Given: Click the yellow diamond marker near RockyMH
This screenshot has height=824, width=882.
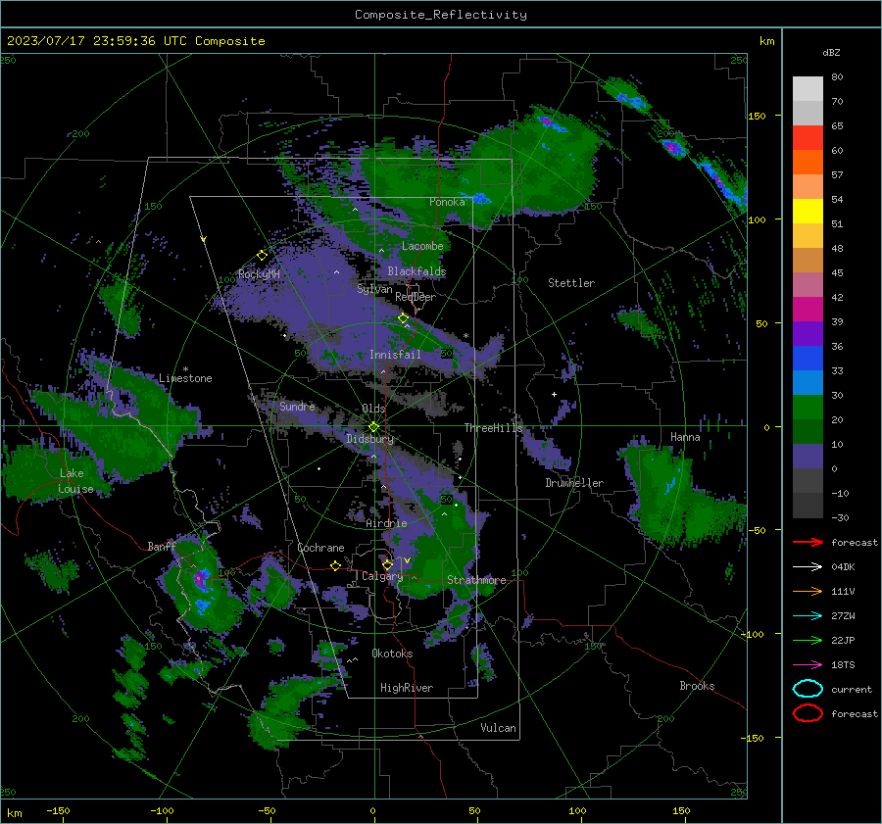Looking at the screenshot, I should [262, 256].
